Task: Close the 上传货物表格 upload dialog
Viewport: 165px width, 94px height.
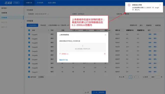Action: 105,35
